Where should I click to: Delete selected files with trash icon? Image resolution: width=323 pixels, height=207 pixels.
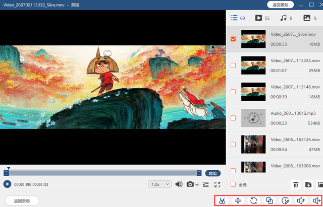click(296, 185)
